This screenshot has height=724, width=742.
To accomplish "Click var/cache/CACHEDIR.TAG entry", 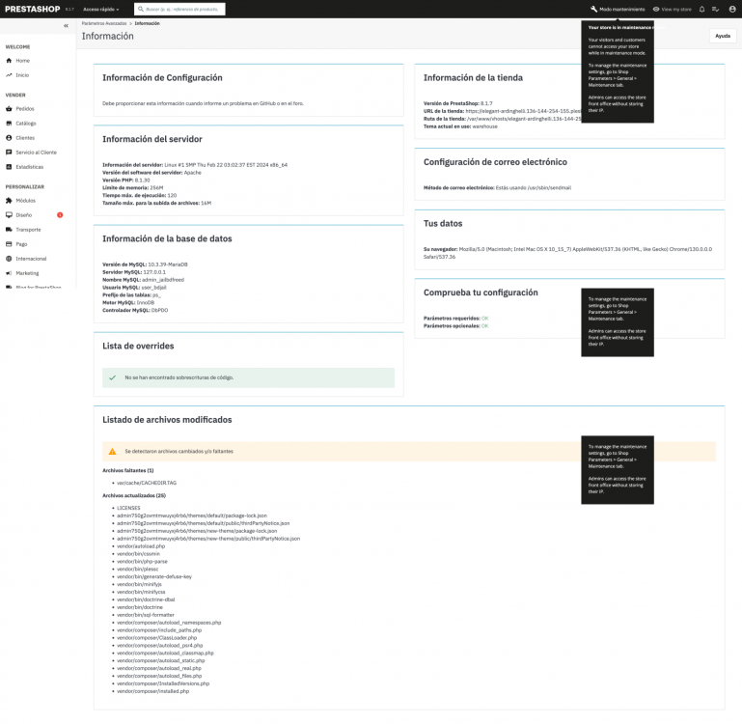I will tap(147, 483).
